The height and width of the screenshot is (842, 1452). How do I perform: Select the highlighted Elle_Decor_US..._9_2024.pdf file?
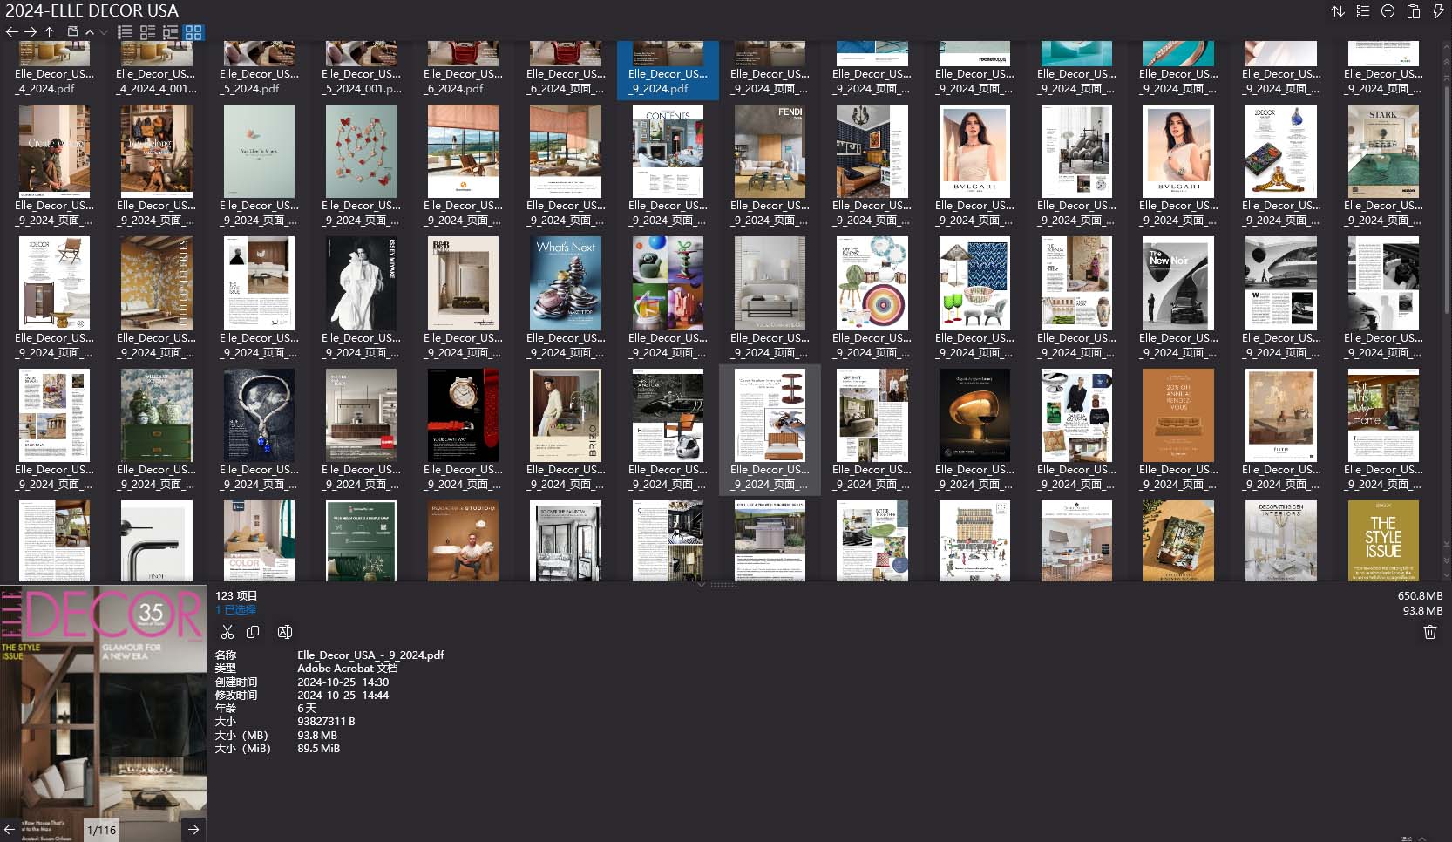[668, 70]
